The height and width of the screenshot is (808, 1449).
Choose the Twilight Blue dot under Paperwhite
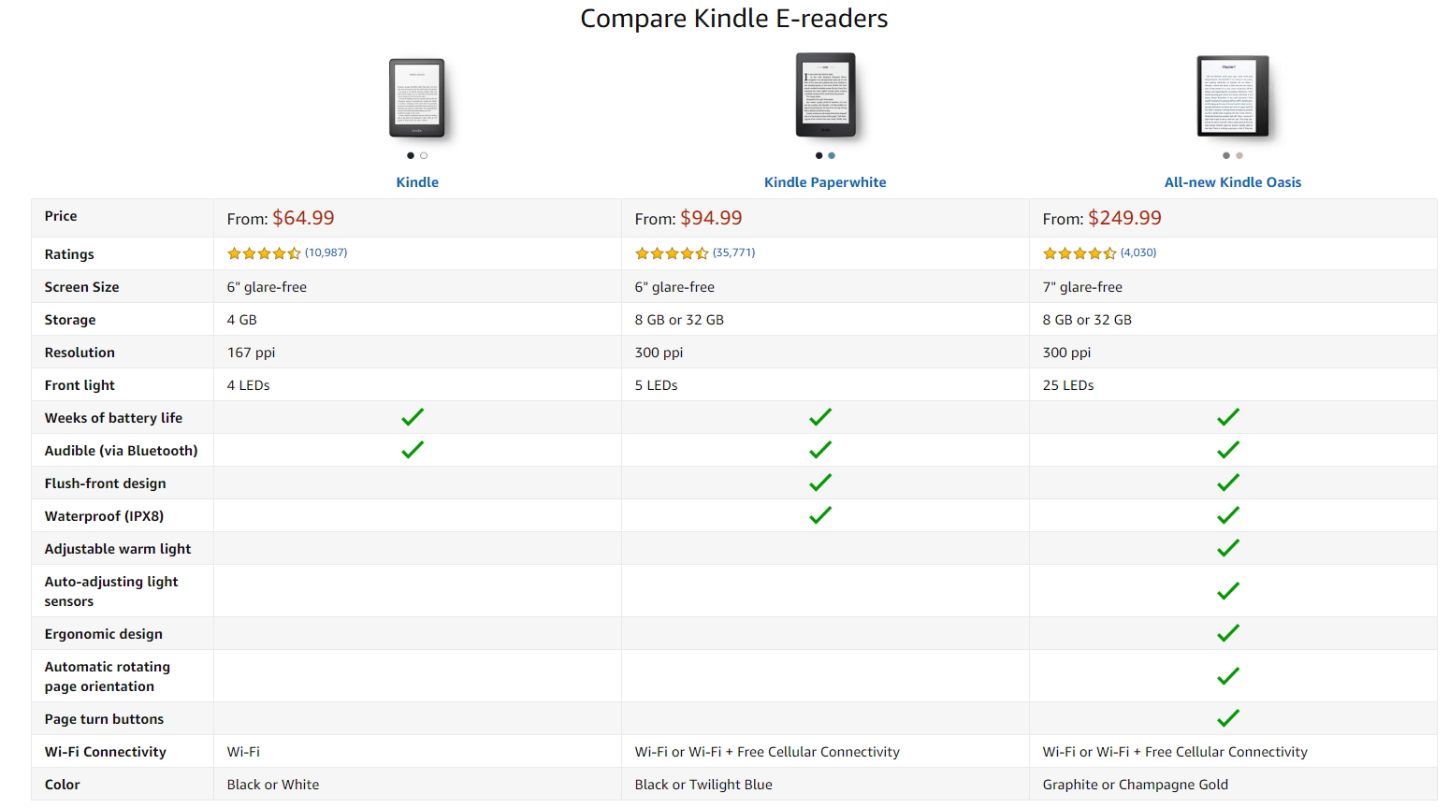(832, 155)
